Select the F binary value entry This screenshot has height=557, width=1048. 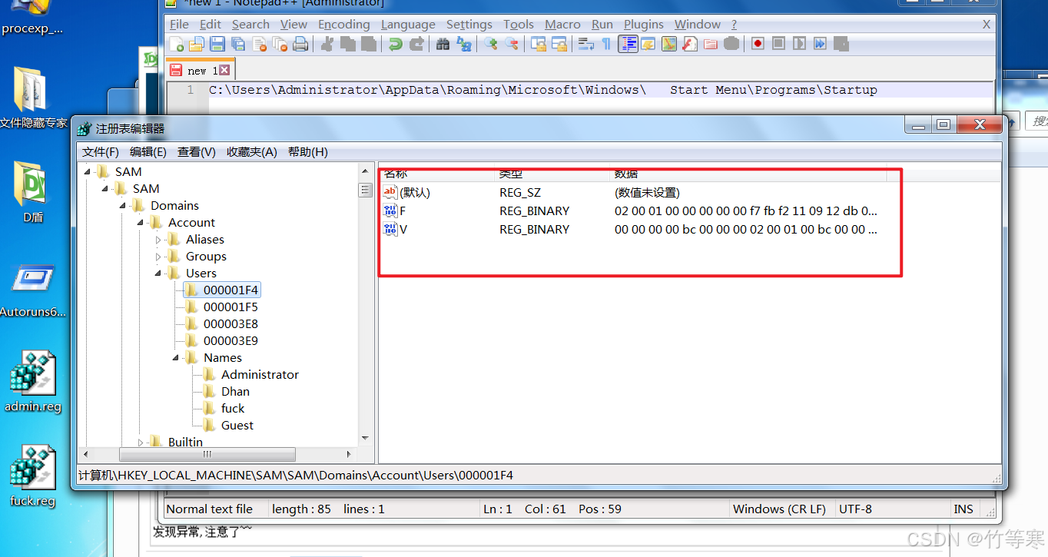(x=403, y=211)
